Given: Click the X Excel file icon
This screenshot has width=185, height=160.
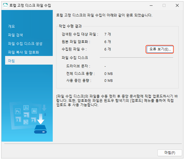Looking at the screenshot, I should point(18,120).
